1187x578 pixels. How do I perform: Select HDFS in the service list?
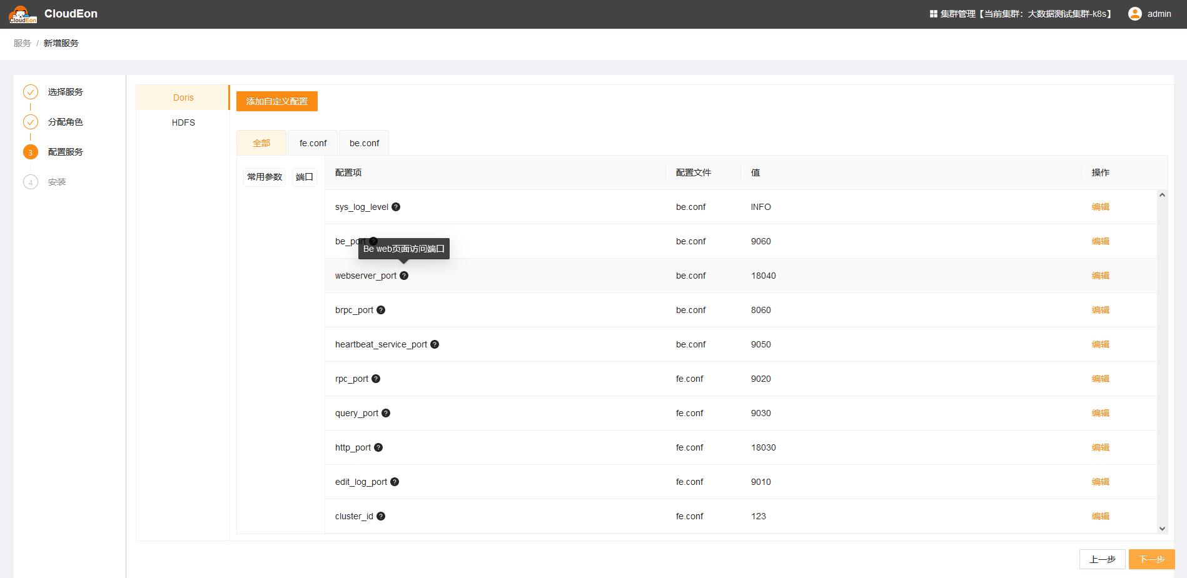[x=183, y=122]
